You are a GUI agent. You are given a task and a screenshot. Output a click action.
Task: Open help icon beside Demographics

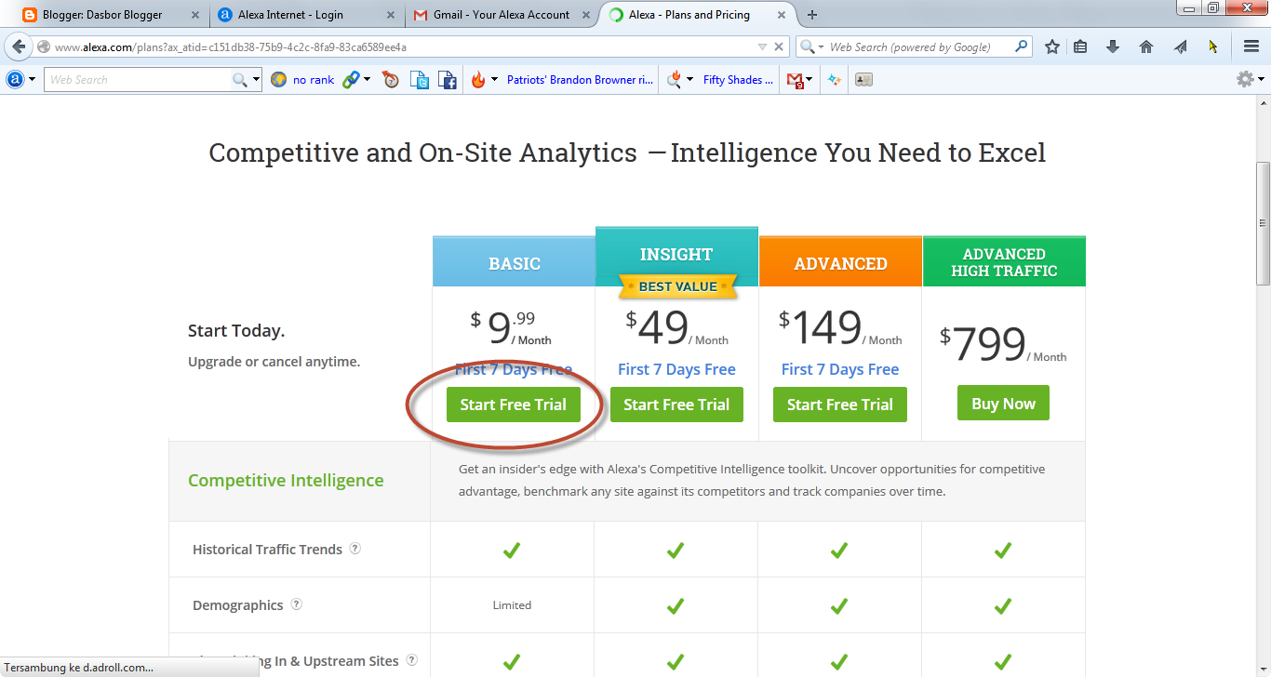[x=296, y=604]
